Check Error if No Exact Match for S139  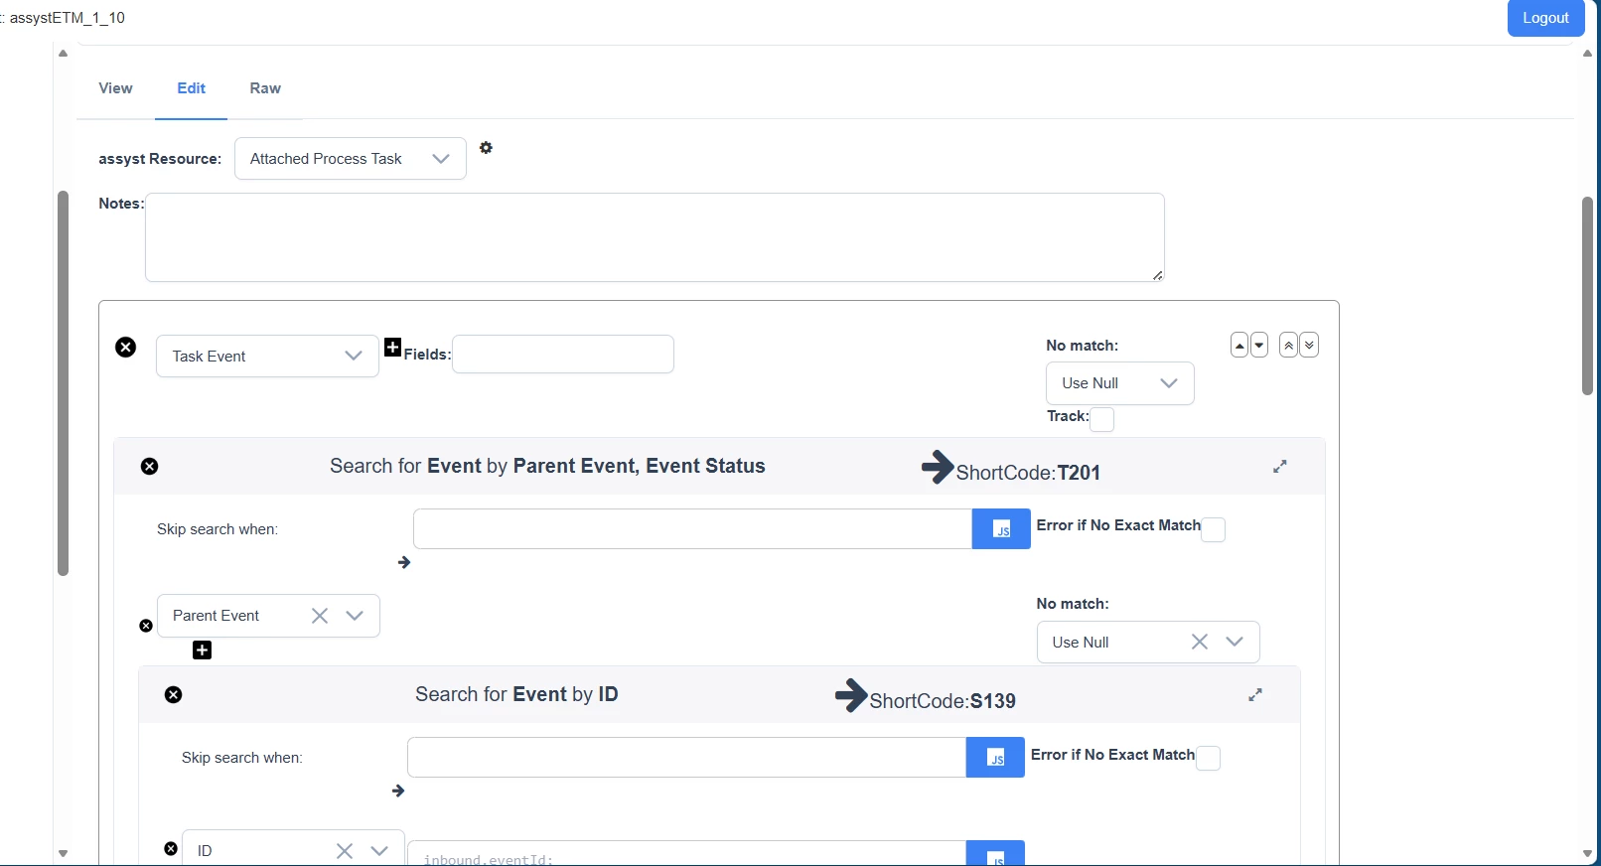point(1208,758)
